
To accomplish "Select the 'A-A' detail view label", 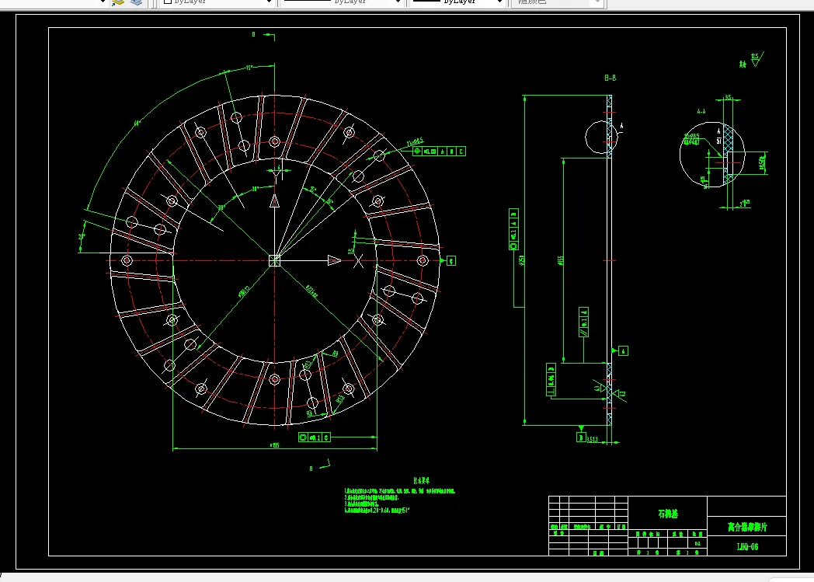I will tap(701, 111).
